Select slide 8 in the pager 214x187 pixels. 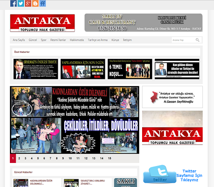pyautogui.click(x=56, y=158)
